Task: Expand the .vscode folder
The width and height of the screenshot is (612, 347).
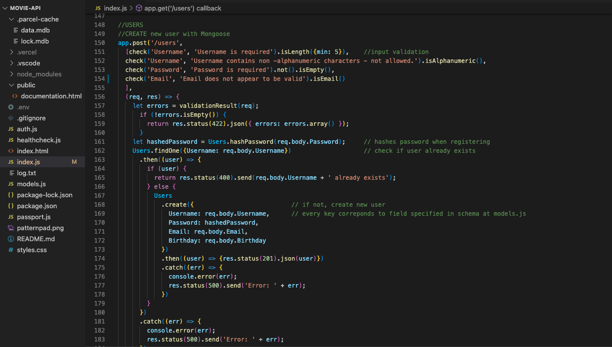Action: coord(12,63)
